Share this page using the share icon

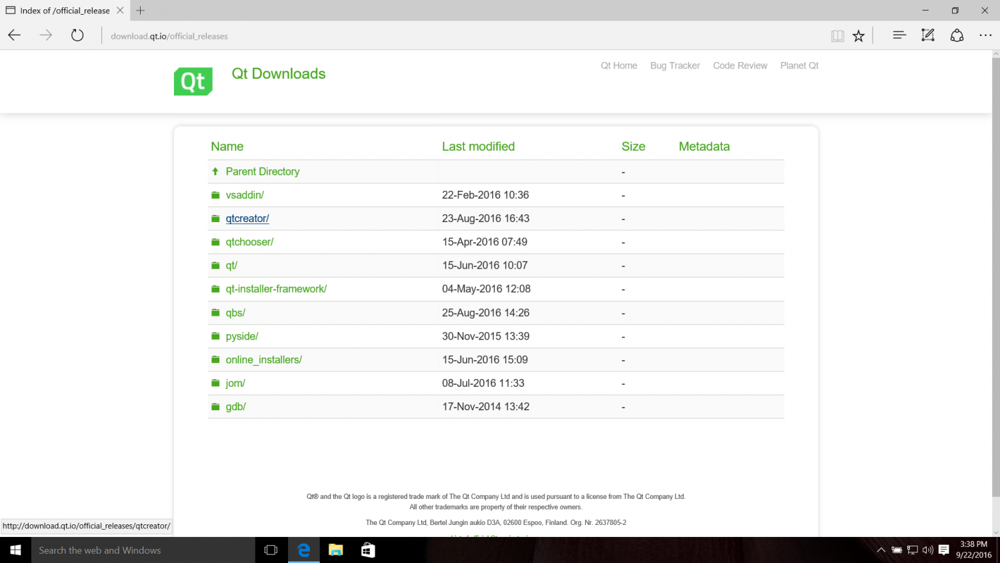(957, 35)
